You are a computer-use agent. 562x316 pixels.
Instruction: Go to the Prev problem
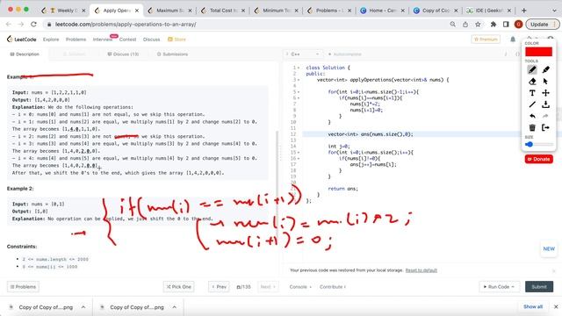tap(219, 287)
